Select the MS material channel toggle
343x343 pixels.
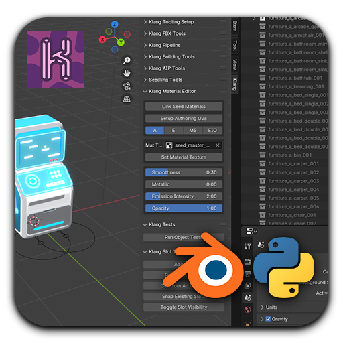coord(193,131)
